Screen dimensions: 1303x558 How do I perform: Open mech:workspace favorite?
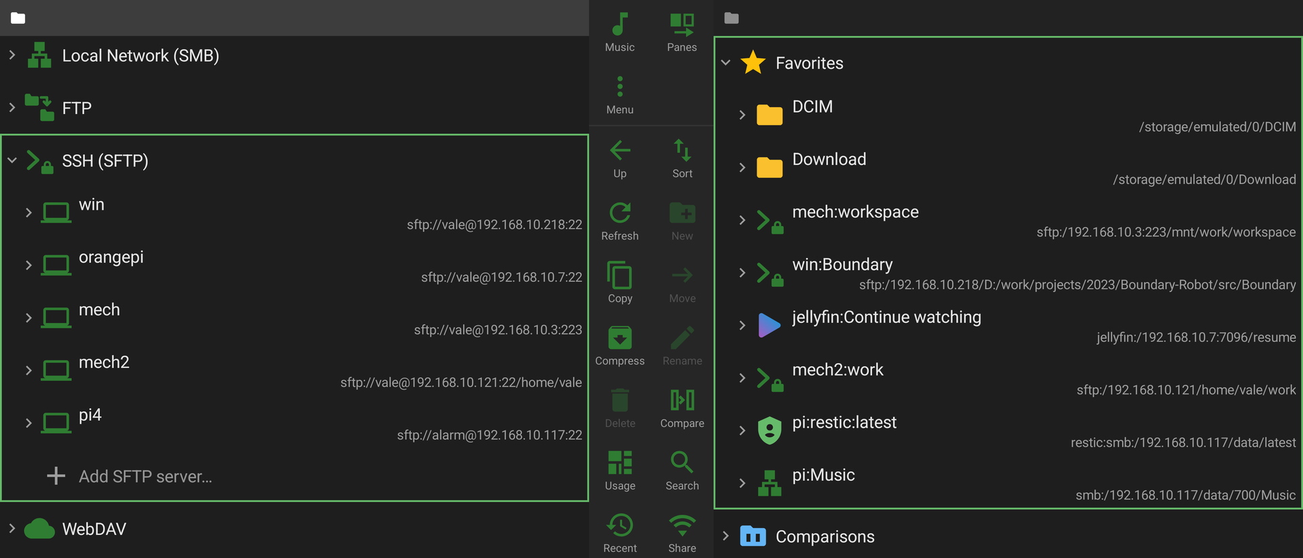pos(1008,221)
